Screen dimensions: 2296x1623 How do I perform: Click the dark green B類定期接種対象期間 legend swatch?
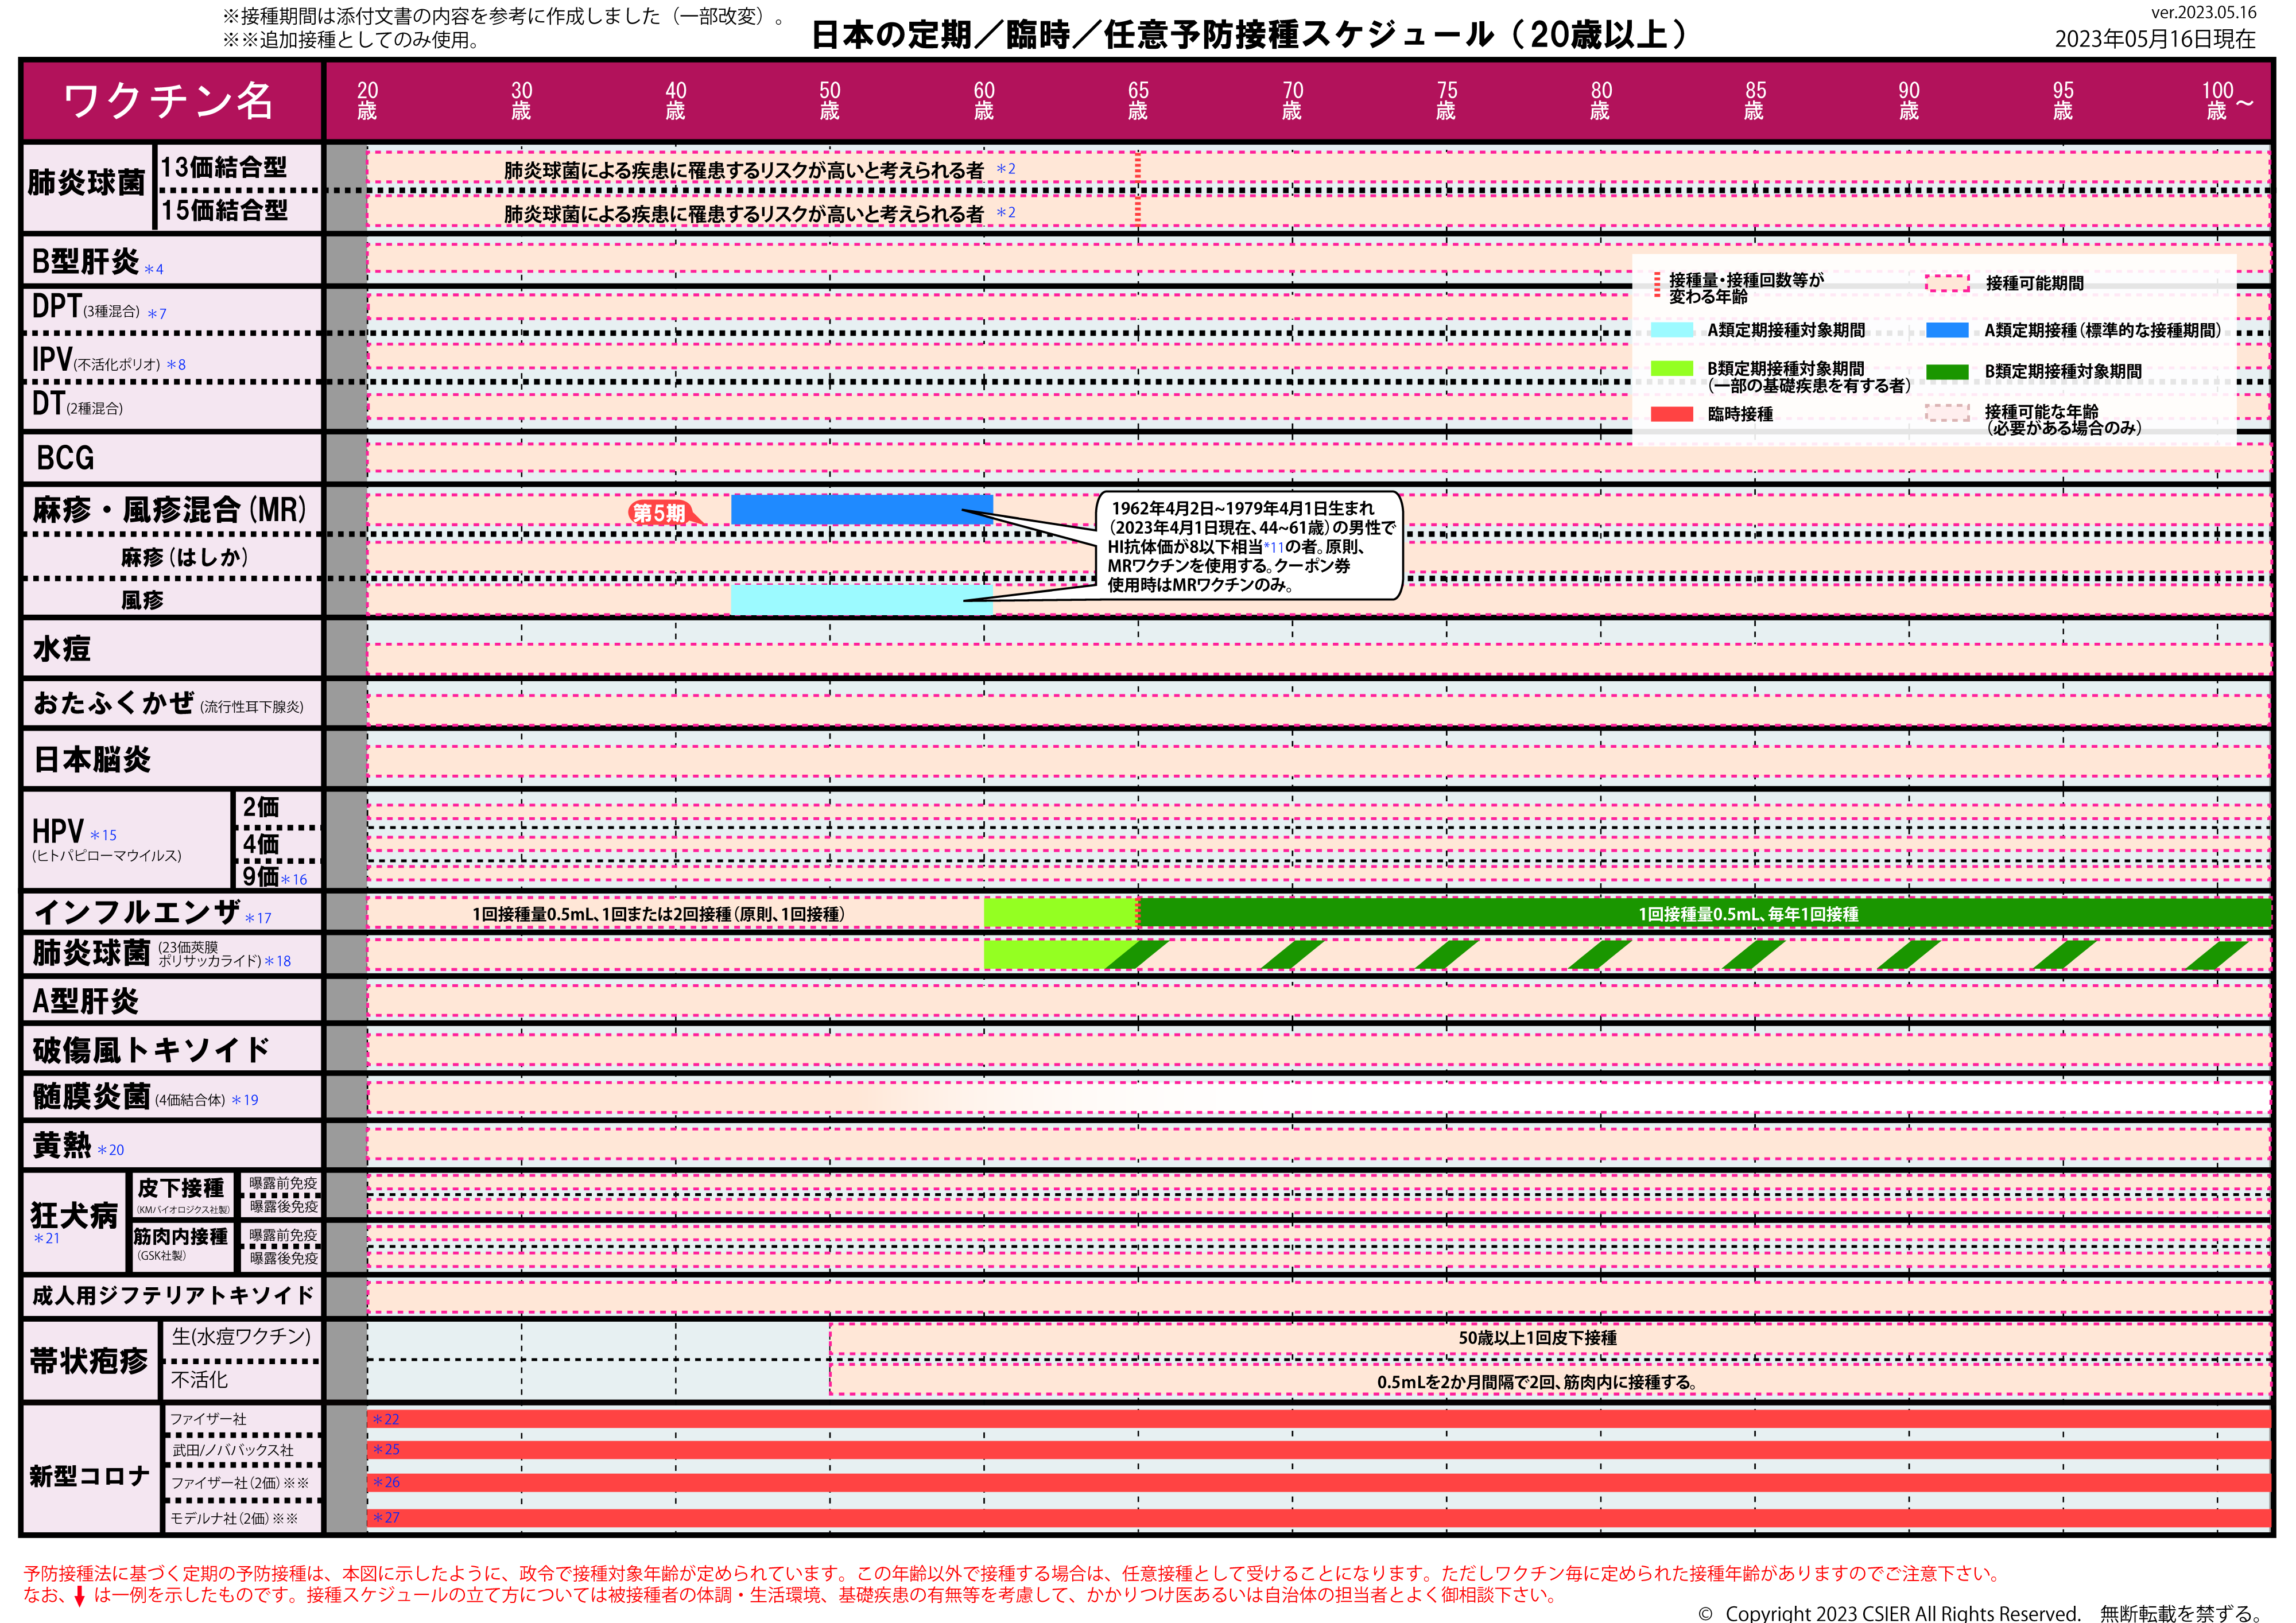point(1947,372)
